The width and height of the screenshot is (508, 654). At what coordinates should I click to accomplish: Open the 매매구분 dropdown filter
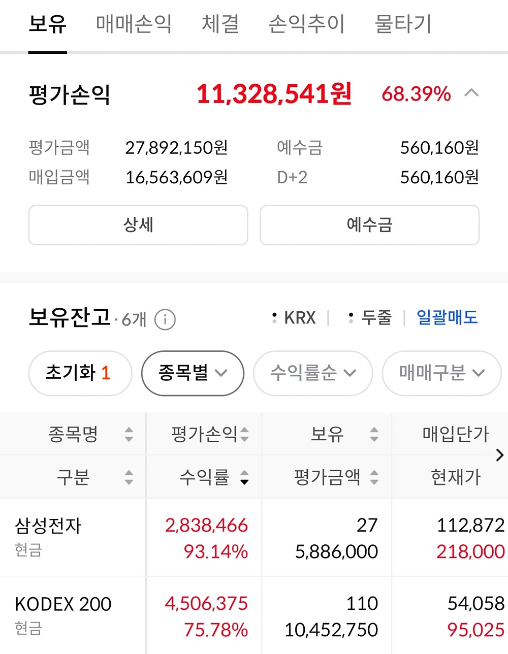click(441, 373)
